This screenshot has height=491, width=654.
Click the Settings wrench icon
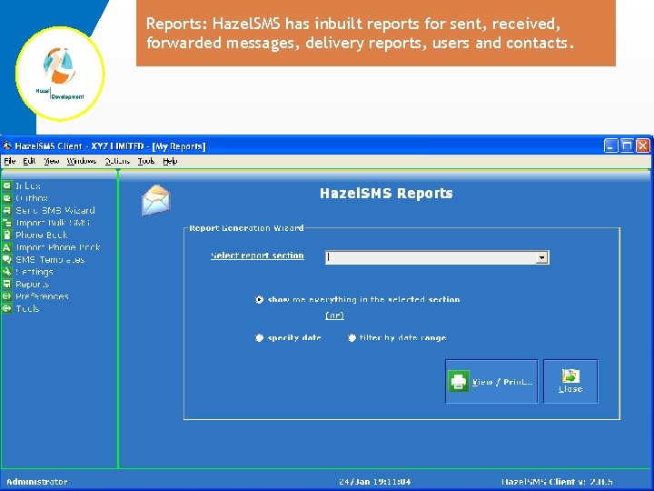(7, 272)
